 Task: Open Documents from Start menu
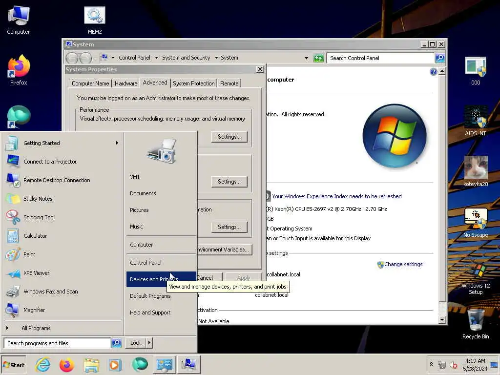tap(161, 193)
